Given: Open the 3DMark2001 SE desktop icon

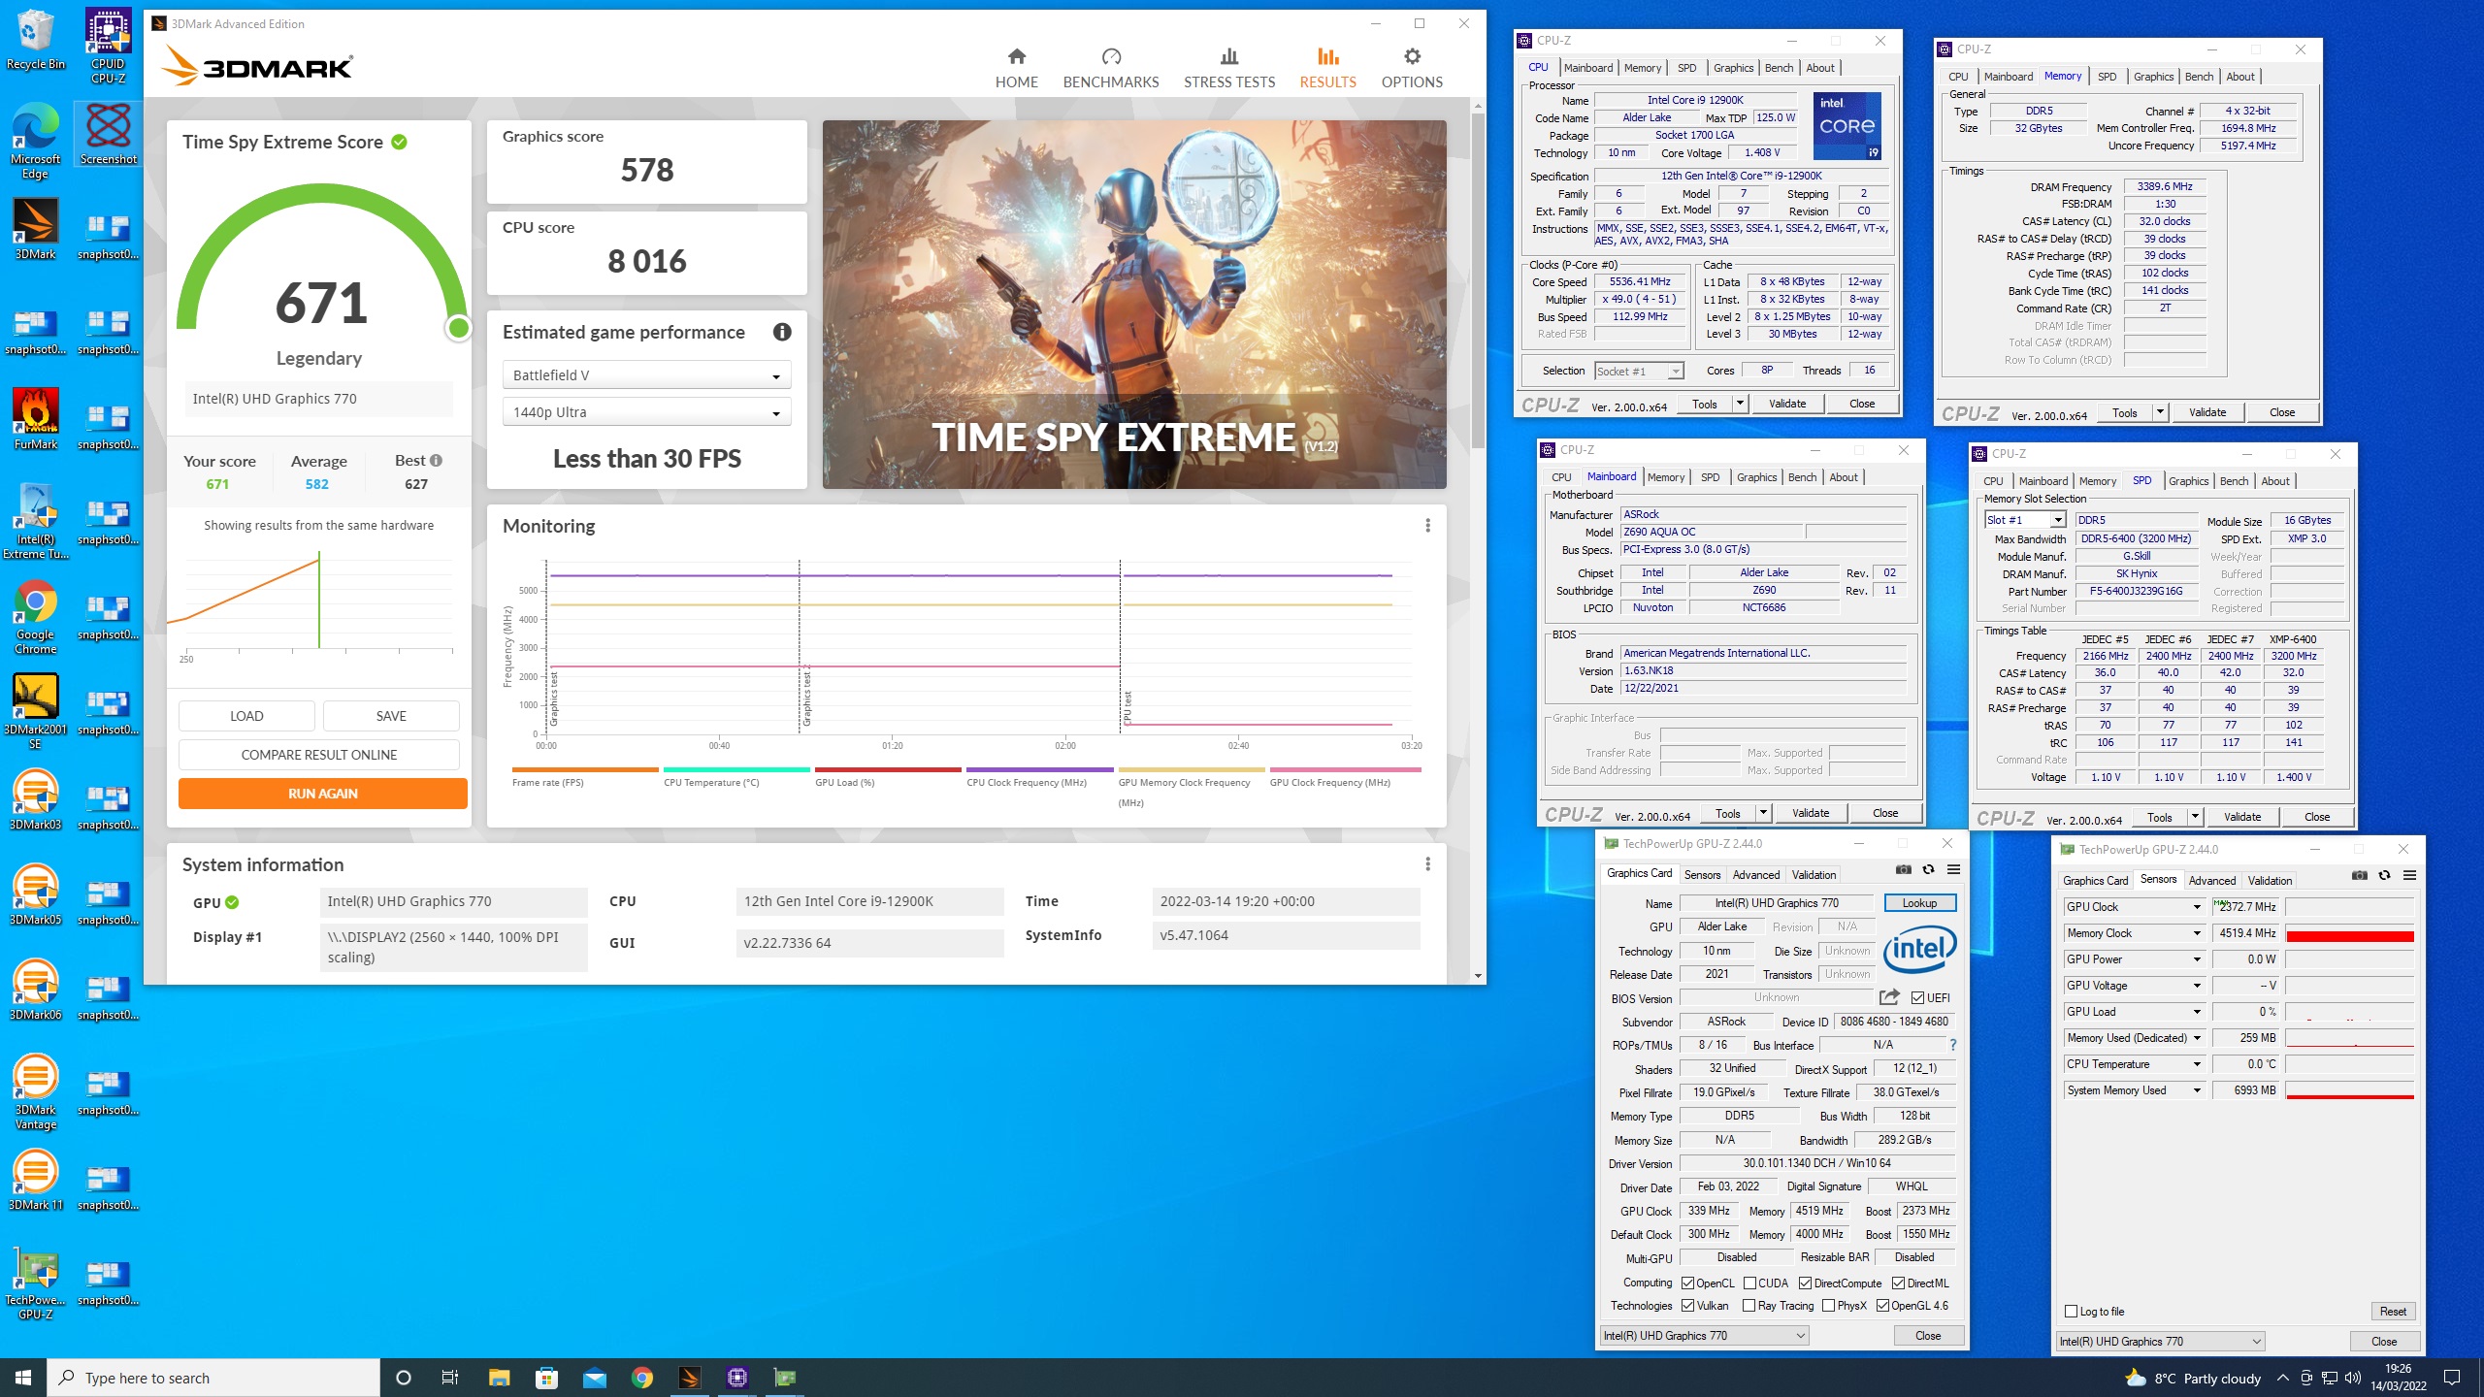Looking at the screenshot, I should (36, 711).
